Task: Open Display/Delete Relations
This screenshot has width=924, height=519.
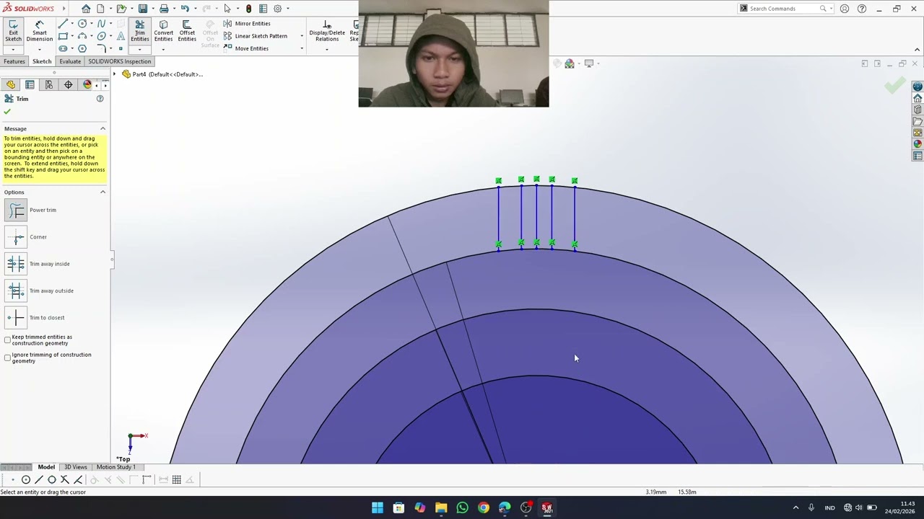Action: [327, 30]
